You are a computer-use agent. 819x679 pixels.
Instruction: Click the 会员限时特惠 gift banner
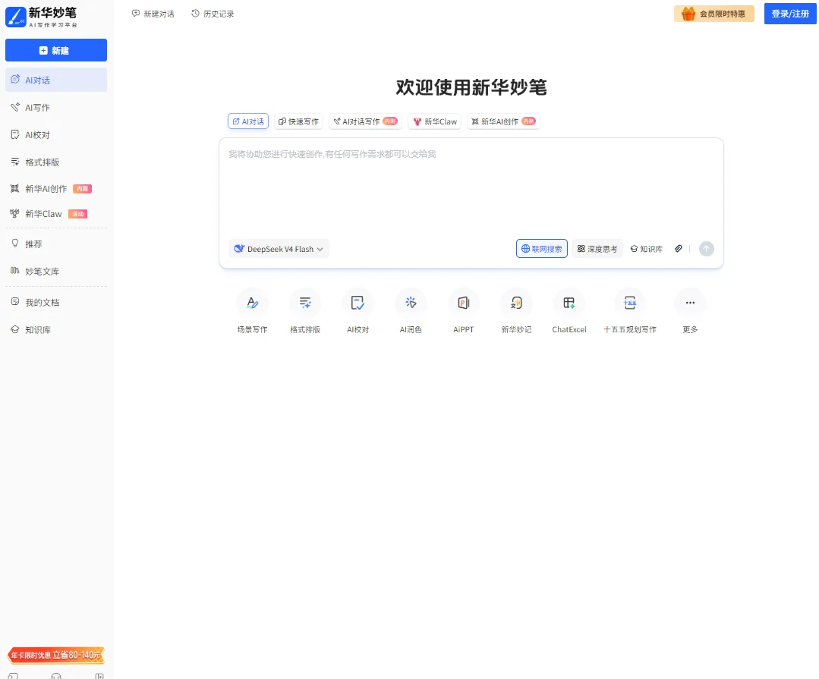713,14
